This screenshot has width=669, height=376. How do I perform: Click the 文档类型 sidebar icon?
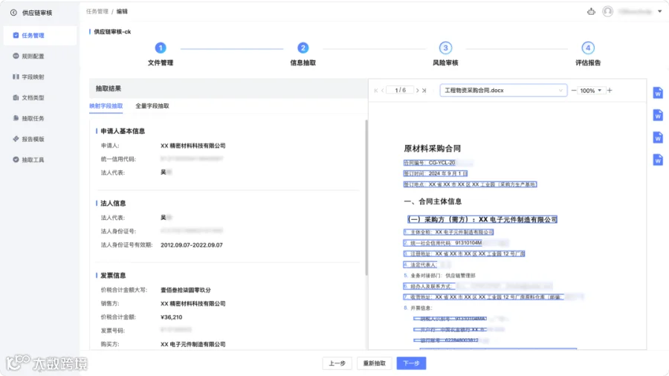[x=16, y=97]
